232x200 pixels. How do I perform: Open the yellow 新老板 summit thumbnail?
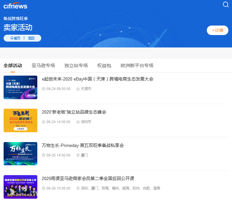[20, 120]
